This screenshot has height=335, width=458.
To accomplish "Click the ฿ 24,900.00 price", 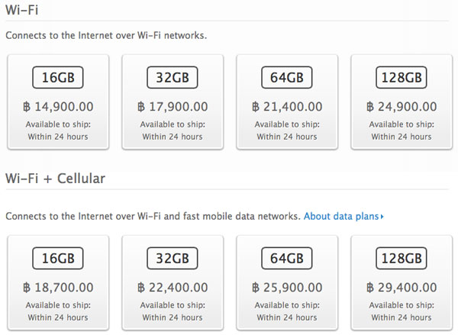I will pyautogui.click(x=402, y=107).
